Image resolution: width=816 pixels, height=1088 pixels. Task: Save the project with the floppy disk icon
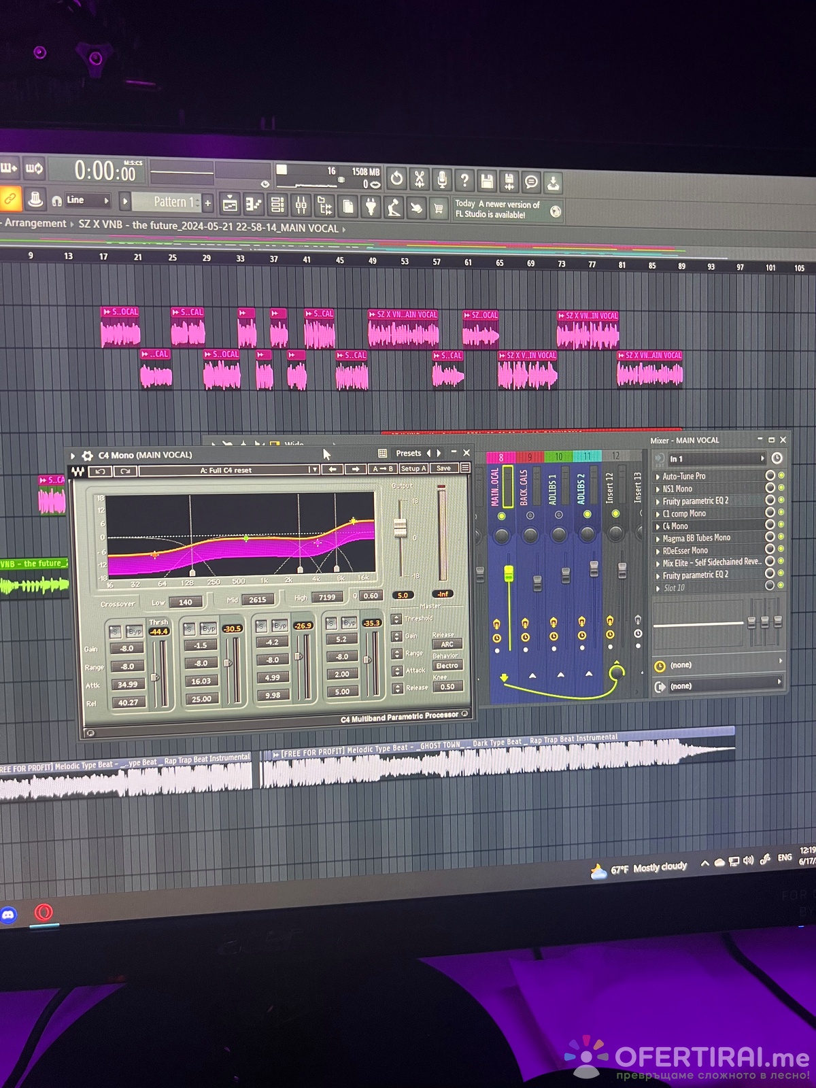tap(487, 181)
